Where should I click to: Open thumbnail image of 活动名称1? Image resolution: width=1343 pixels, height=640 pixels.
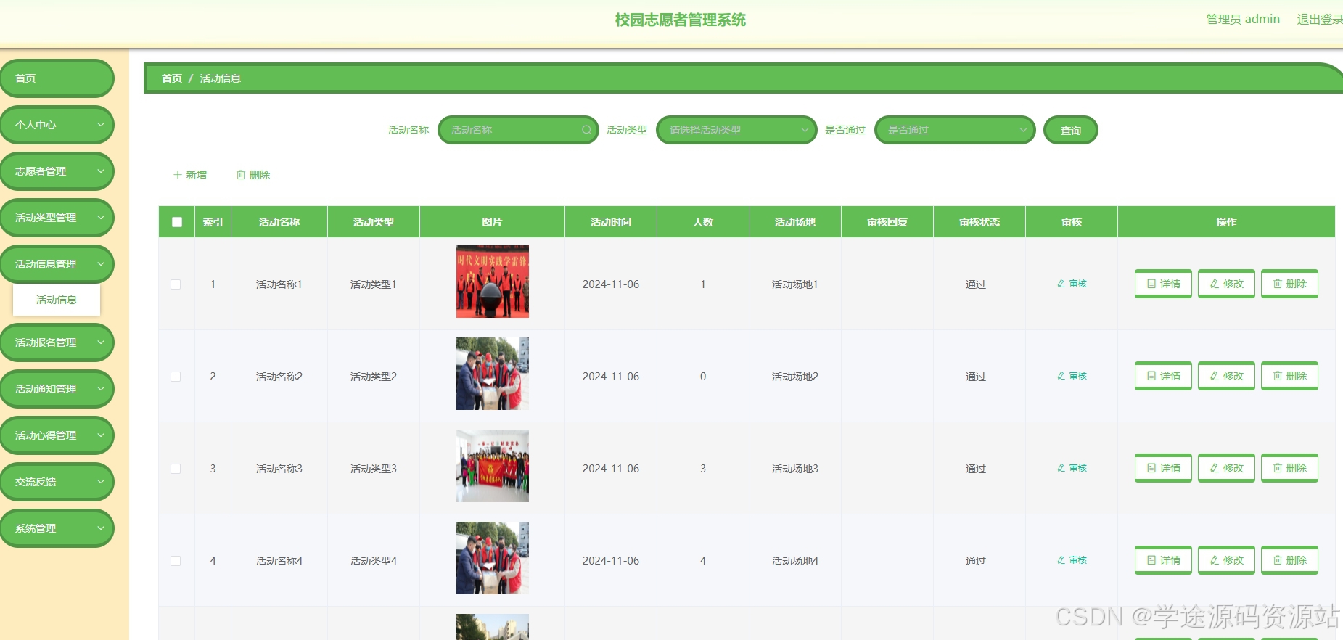[493, 282]
